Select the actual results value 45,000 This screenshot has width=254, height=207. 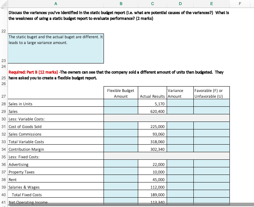point(152,179)
